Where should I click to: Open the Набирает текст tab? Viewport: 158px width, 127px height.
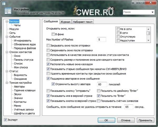[x=83, y=22]
